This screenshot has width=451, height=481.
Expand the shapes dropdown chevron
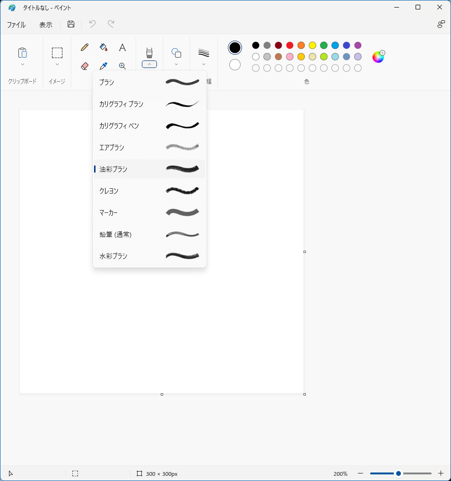(x=176, y=64)
